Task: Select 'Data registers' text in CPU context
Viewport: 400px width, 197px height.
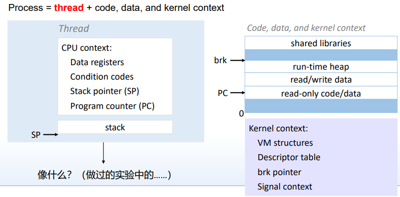Action: click(97, 62)
